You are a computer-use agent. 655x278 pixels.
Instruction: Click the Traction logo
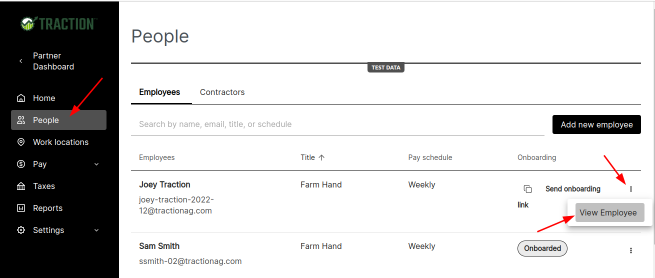click(x=59, y=23)
